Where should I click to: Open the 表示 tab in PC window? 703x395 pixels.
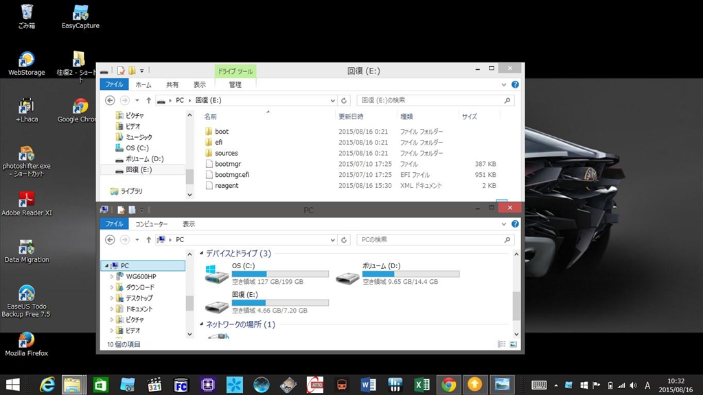[189, 224]
